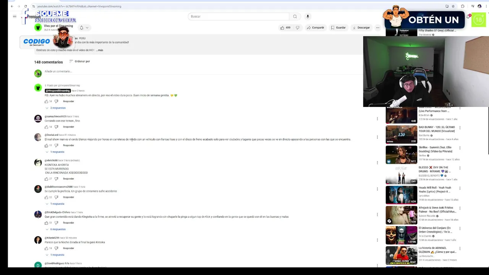Click the Descargar download button
This screenshot has height=275, width=489.
pos(361,27)
